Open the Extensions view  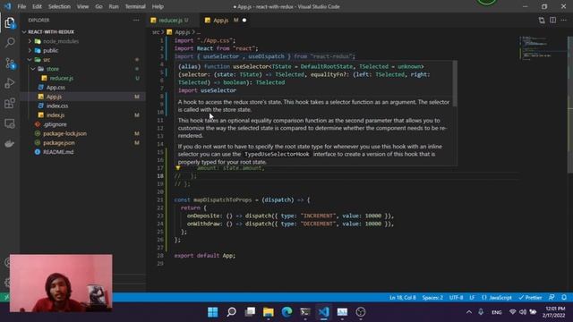[x=10, y=104]
